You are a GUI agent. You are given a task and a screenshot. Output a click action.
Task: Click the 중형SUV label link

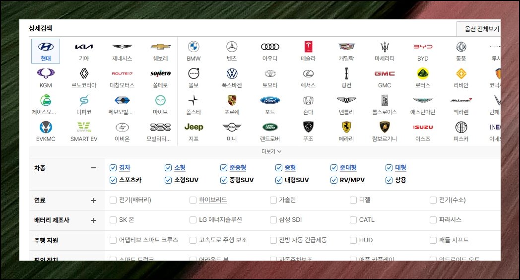tap(242, 180)
